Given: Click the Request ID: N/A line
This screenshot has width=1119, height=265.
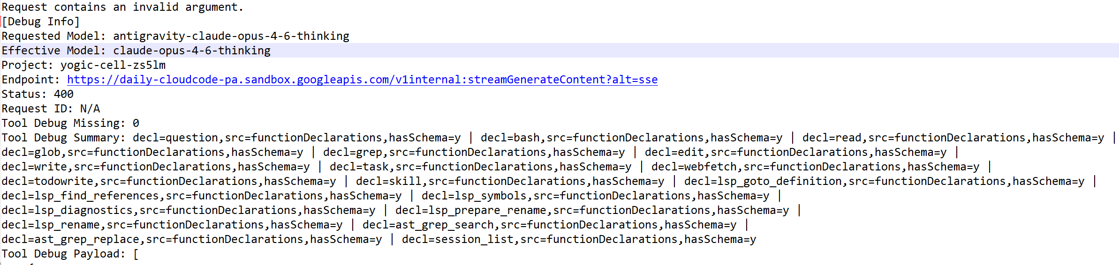Looking at the screenshot, I should (51, 109).
